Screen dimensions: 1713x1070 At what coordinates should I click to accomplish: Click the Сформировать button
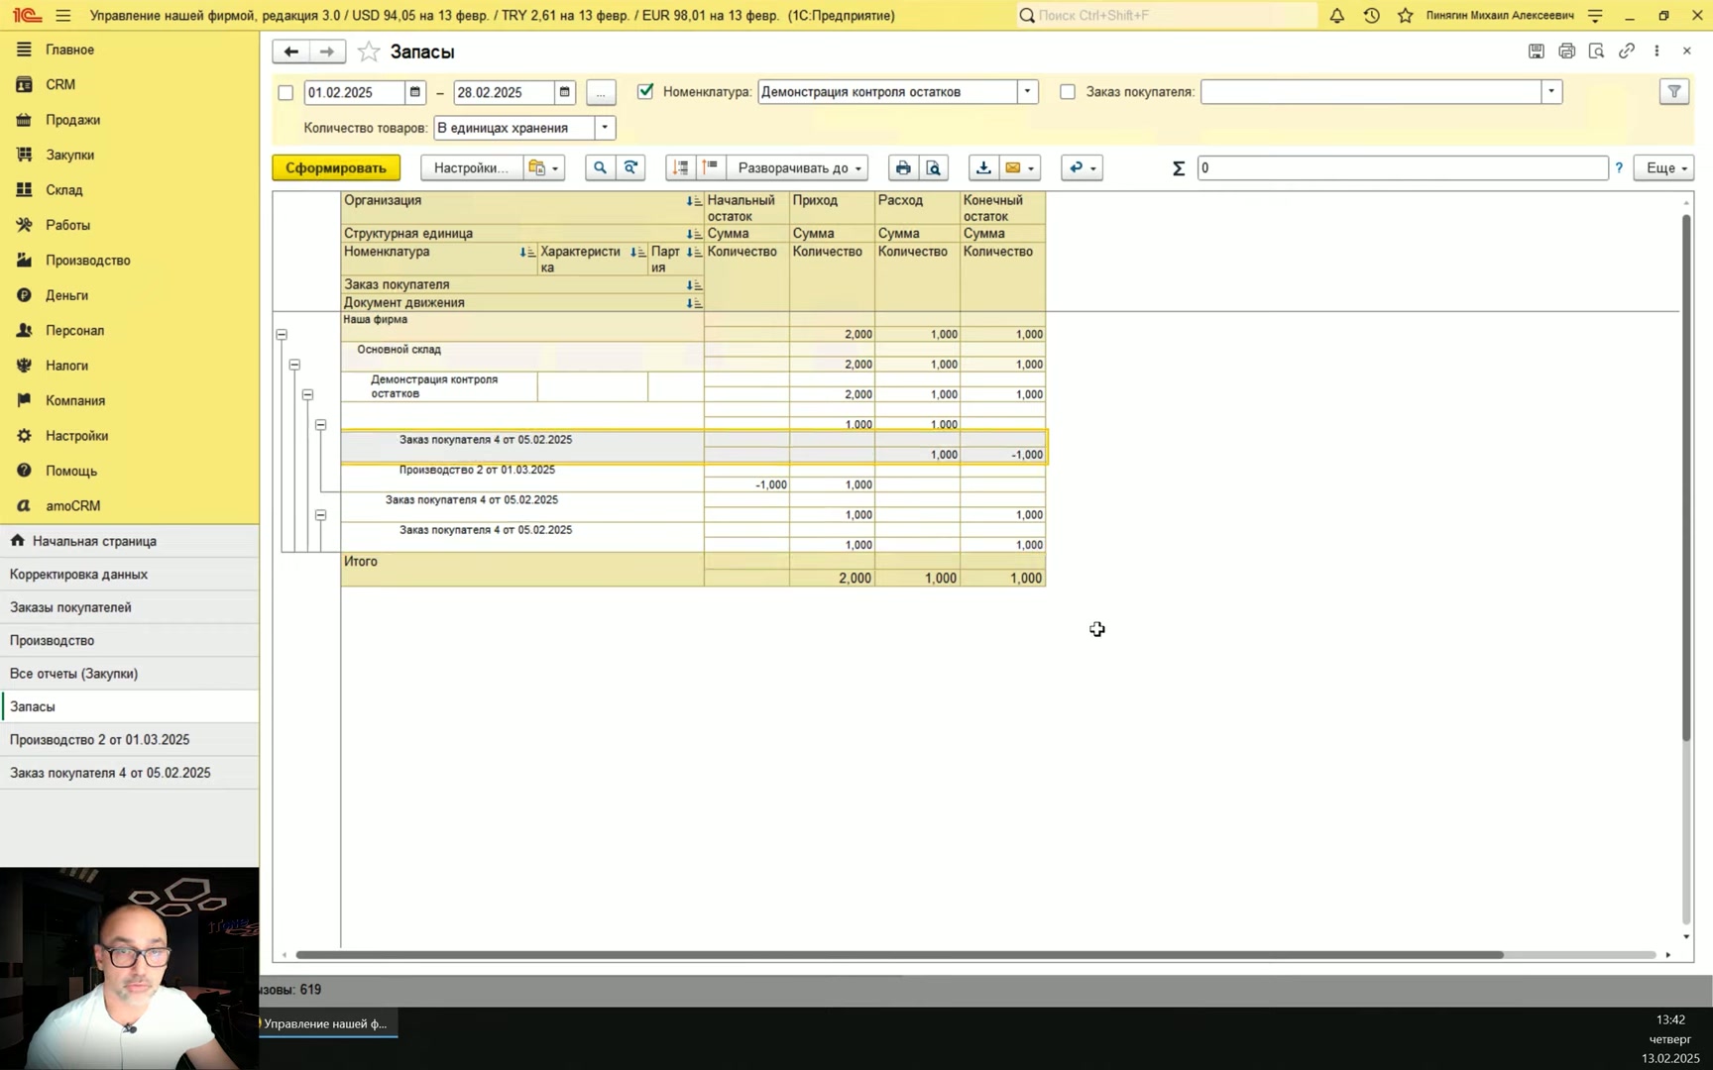click(x=336, y=168)
